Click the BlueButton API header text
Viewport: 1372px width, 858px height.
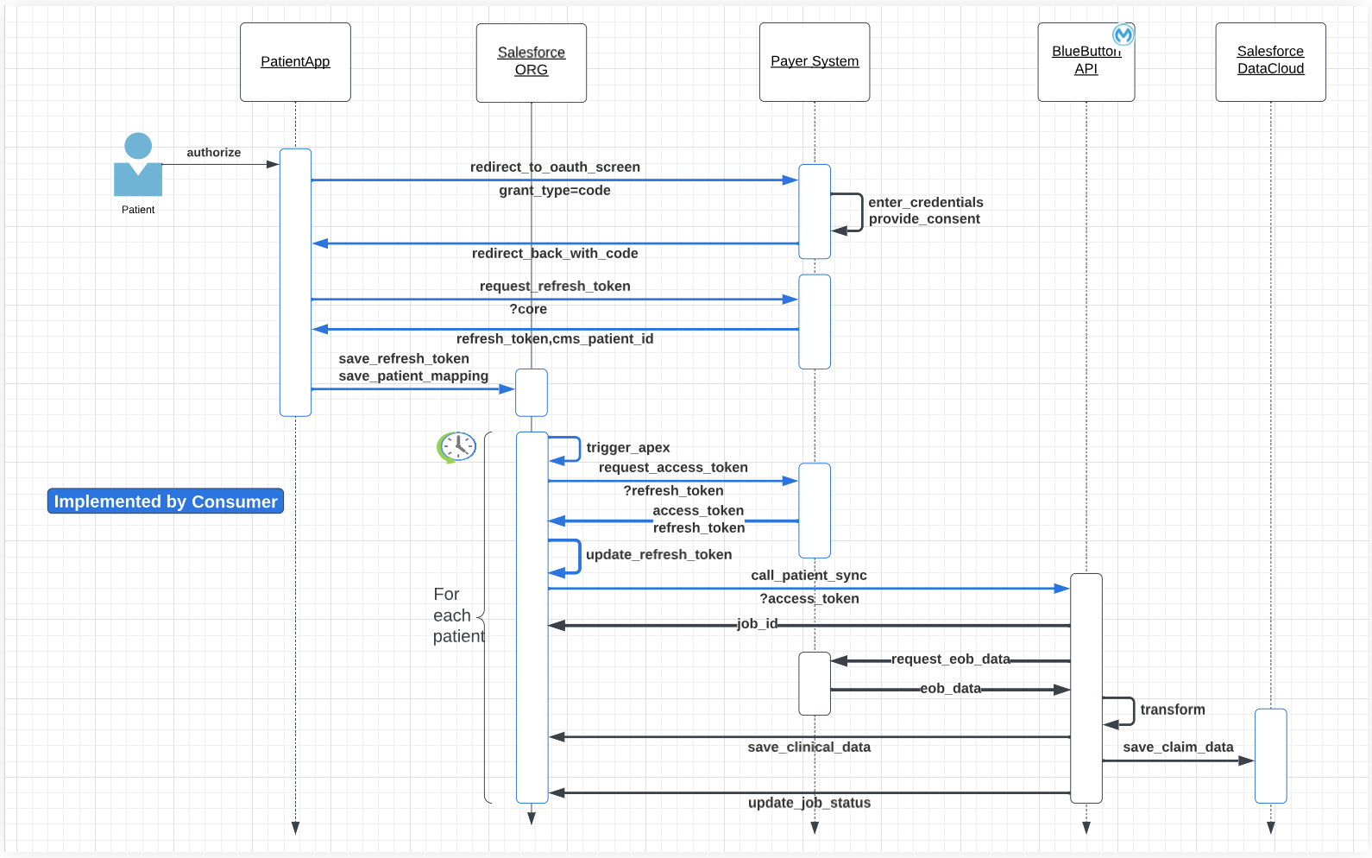pos(1085,60)
